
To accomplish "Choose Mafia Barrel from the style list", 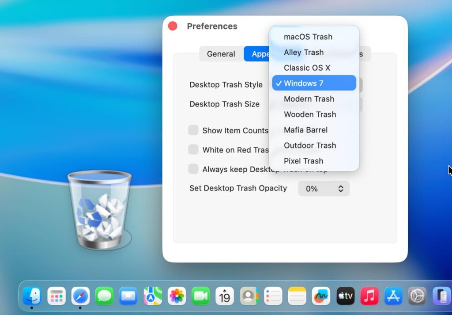I will (305, 130).
